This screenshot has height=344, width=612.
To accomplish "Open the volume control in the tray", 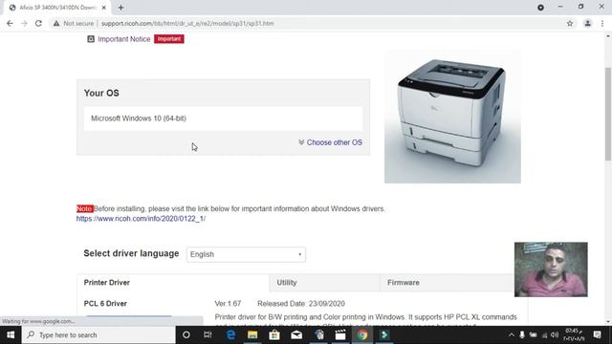I will pos(555,335).
